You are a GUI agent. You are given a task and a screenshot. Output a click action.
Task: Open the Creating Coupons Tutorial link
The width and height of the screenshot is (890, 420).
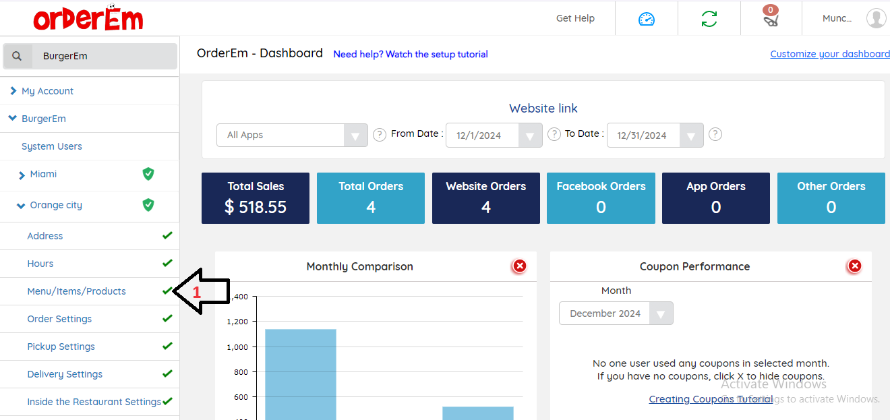tap(711, 399)
